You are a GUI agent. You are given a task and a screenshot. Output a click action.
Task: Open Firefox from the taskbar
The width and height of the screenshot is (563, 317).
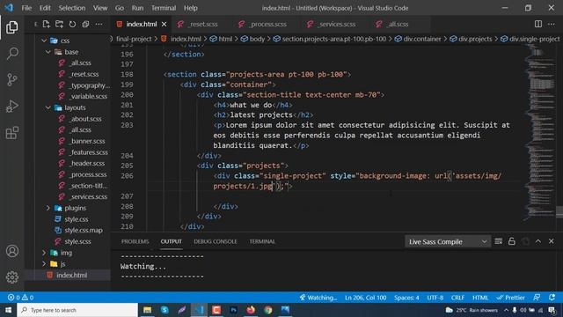click(x=251, y=310)
